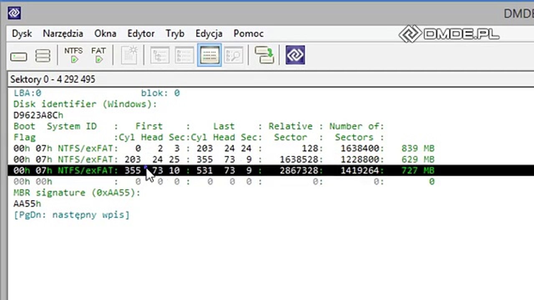Viewport: 534px width, 300px height.
Task: Click the stacked disks partitions toolbar icon
Action: pyautogui.click(x=43, y=56)
